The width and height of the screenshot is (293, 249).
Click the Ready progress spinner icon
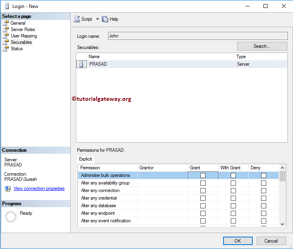pyautogui.click(x=11, y=217)
